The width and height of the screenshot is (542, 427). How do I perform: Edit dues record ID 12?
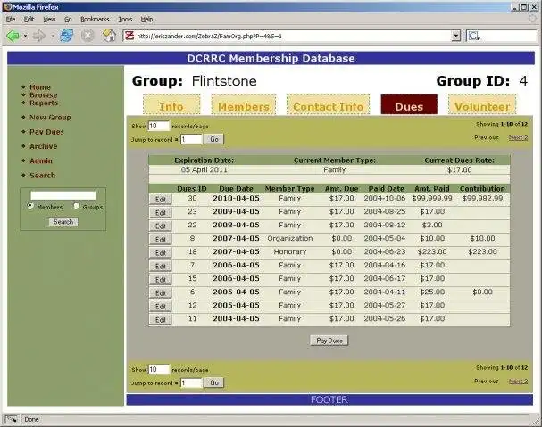click(160, 306)
